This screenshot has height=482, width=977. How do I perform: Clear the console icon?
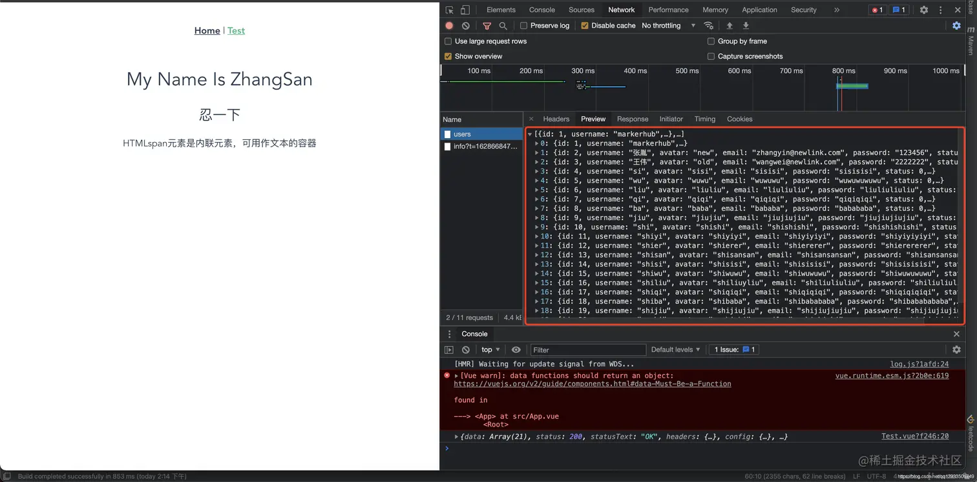coord(466,350)
